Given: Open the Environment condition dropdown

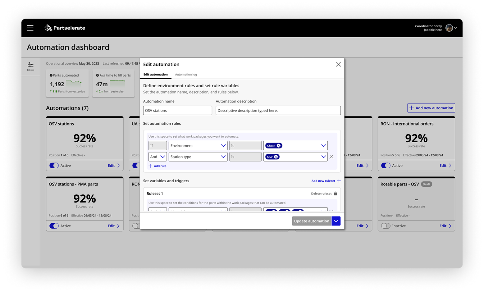Looking at the screenshot, I should coord(198,145).
